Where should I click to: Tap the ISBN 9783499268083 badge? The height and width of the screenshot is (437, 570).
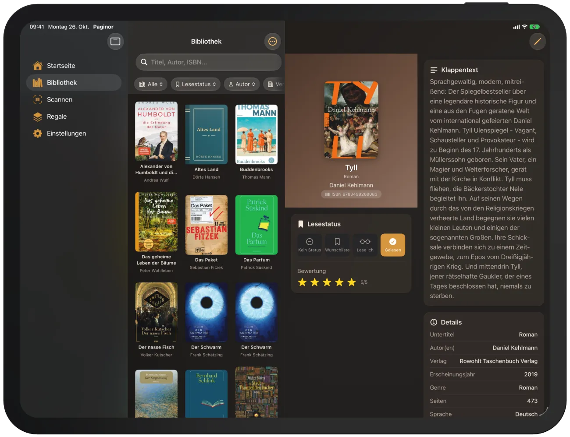click(x=351, y=194)
